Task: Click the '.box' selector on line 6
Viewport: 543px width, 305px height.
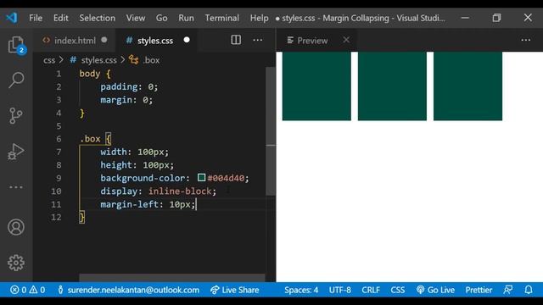Action: coord(90,139)
